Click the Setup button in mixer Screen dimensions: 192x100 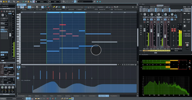point(185,7)
